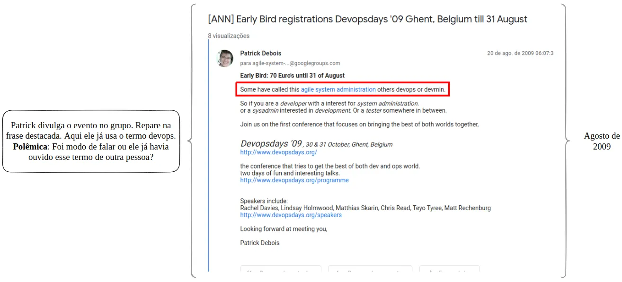
Task: Click 'Looking forward at meeting you,' line
Action: 284,229
